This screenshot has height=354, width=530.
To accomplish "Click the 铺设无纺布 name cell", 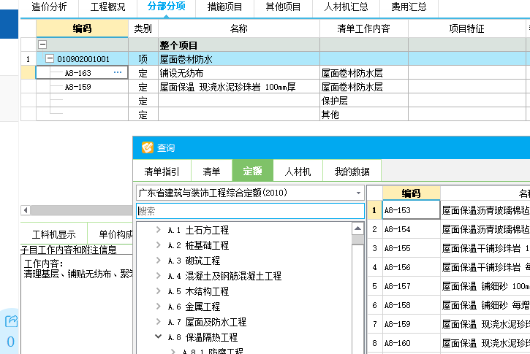I will pos(239,73).
